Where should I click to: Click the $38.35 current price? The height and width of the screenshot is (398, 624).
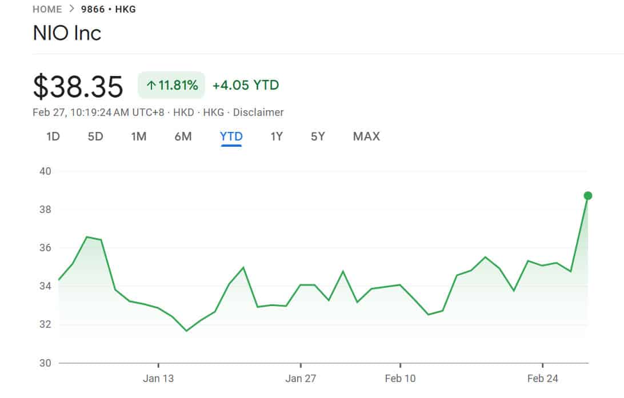coord(78,87)
